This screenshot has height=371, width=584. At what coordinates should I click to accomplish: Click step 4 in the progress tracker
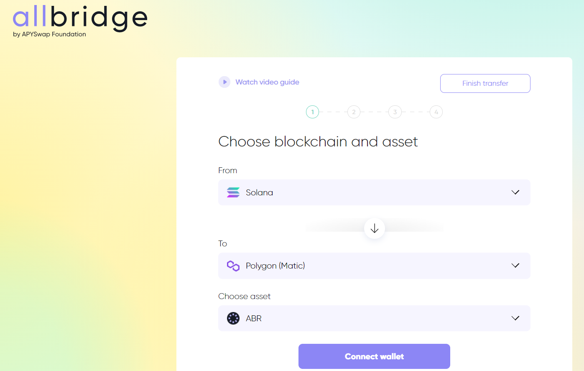(436, 112)
